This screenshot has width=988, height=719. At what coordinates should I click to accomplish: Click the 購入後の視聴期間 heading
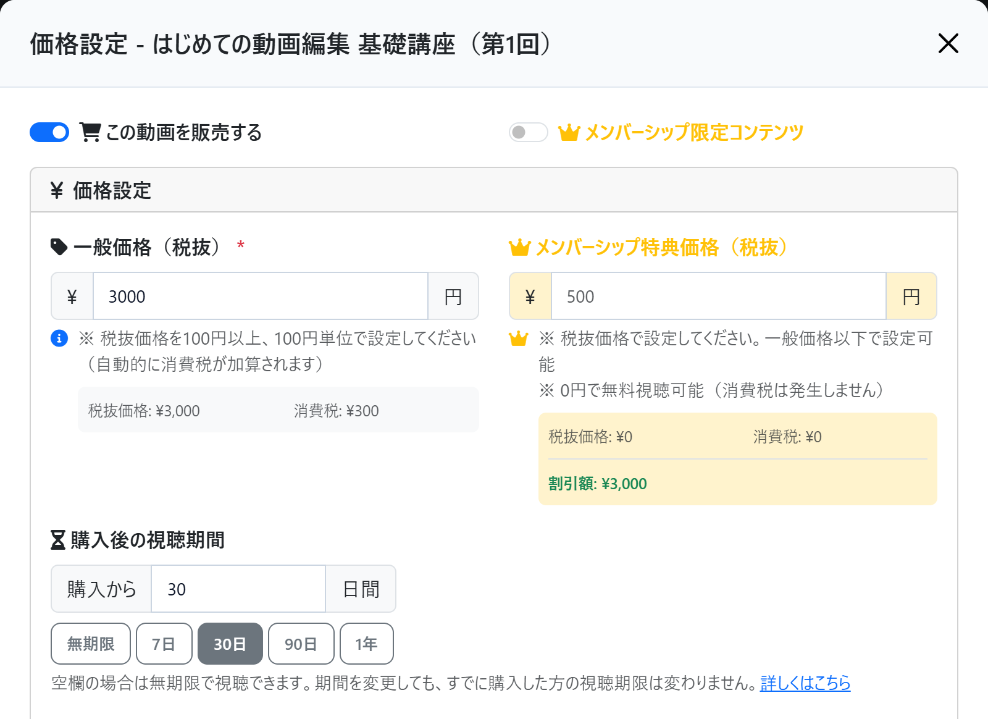click(x=148, y=540)
